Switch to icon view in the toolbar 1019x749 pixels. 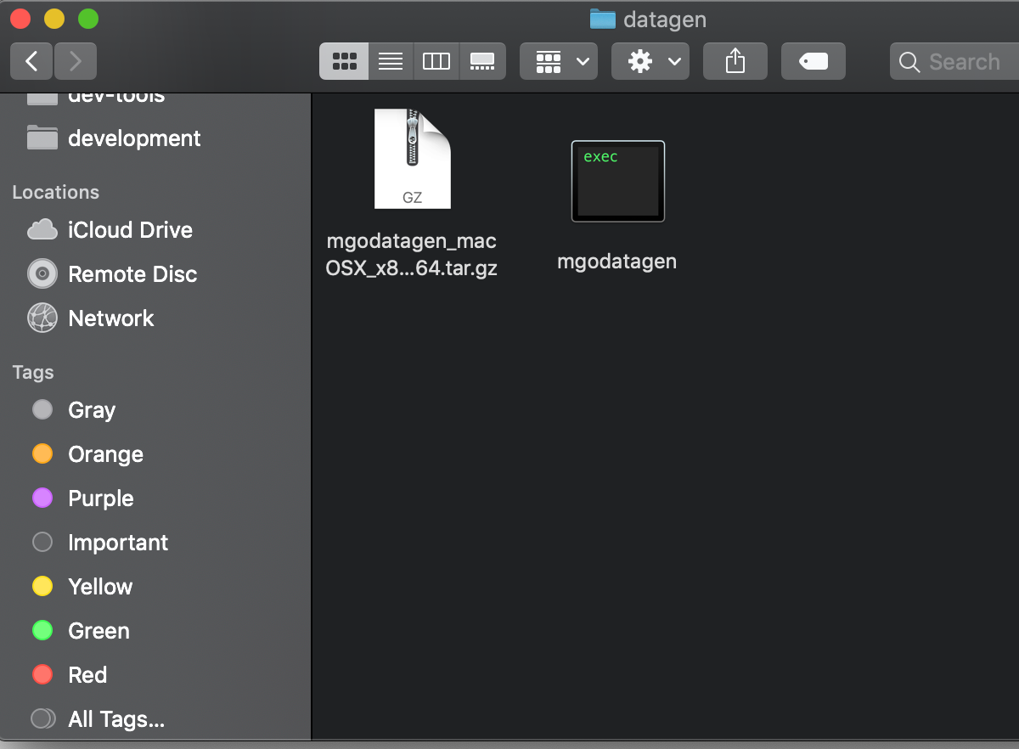click(343, 60)
